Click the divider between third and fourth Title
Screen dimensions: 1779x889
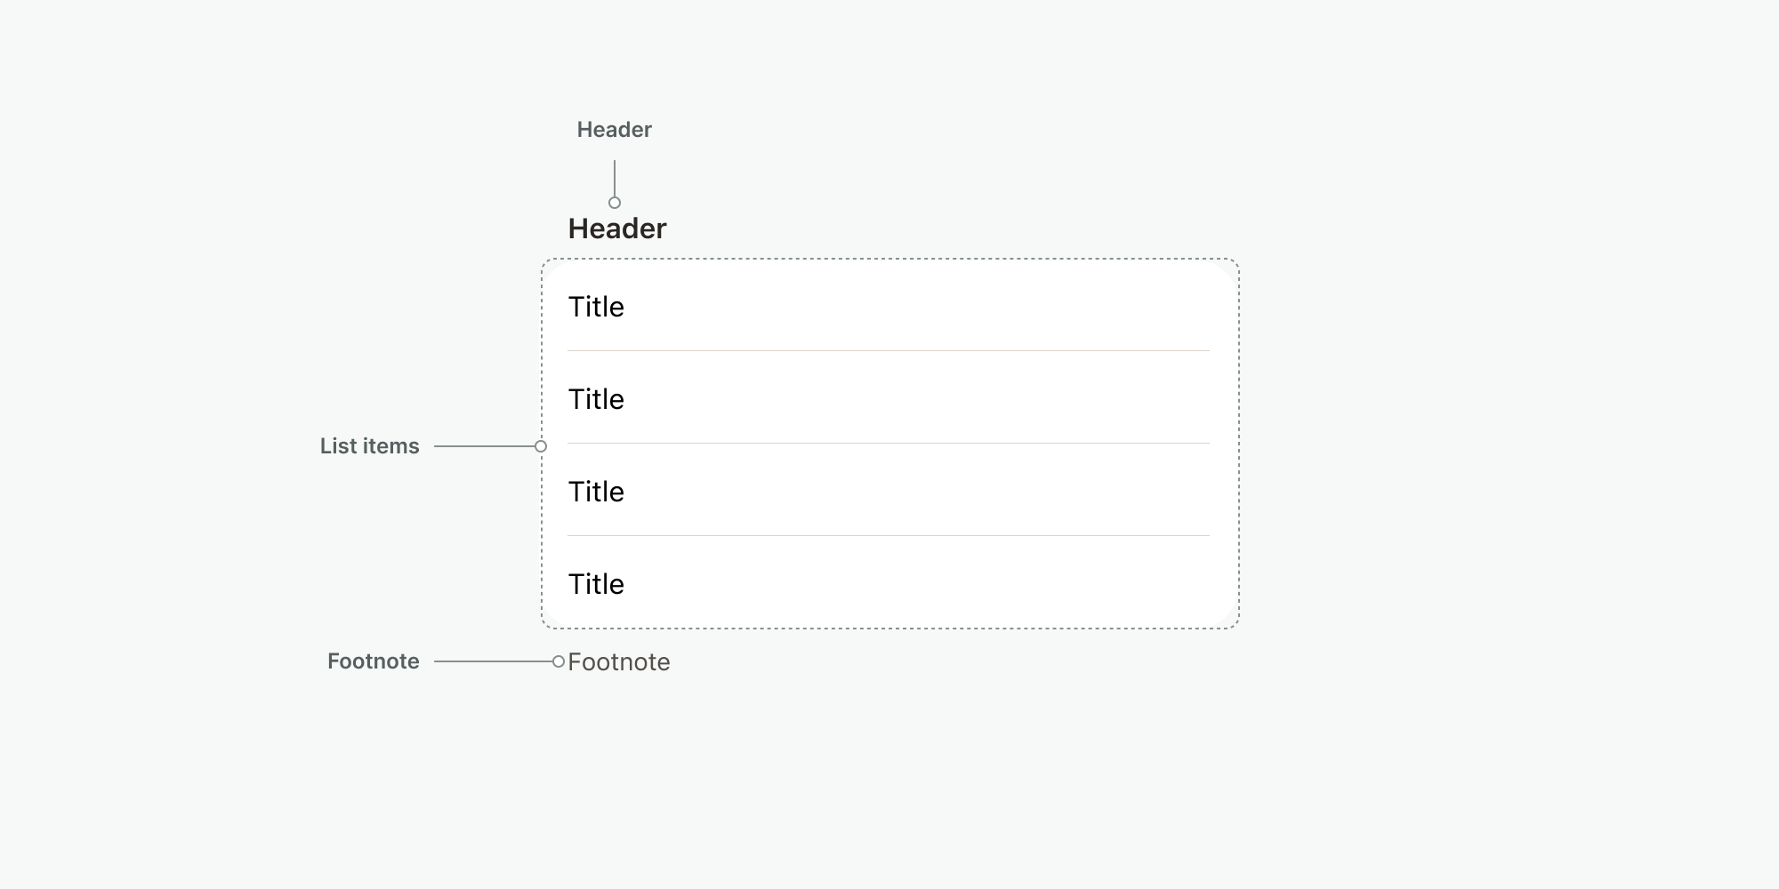(x=888, y=536)
